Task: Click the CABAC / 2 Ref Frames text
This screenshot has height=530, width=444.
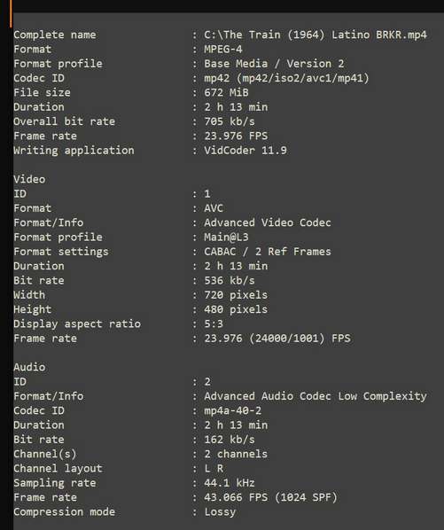Action: tap(268, 252)
